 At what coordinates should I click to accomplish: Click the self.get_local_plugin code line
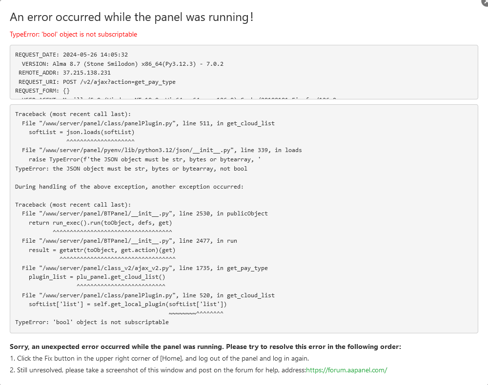point(127,304)
